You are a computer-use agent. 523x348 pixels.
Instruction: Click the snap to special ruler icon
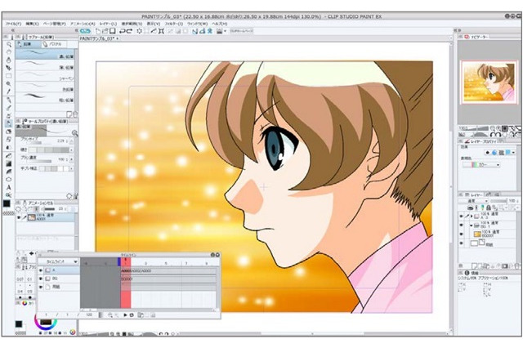(x=202, y=31)
